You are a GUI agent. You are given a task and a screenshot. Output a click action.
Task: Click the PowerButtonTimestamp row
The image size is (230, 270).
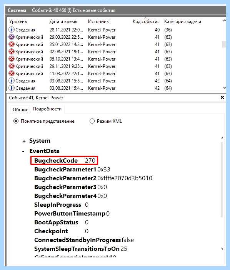pyautogui.click(x=72, y=214)
